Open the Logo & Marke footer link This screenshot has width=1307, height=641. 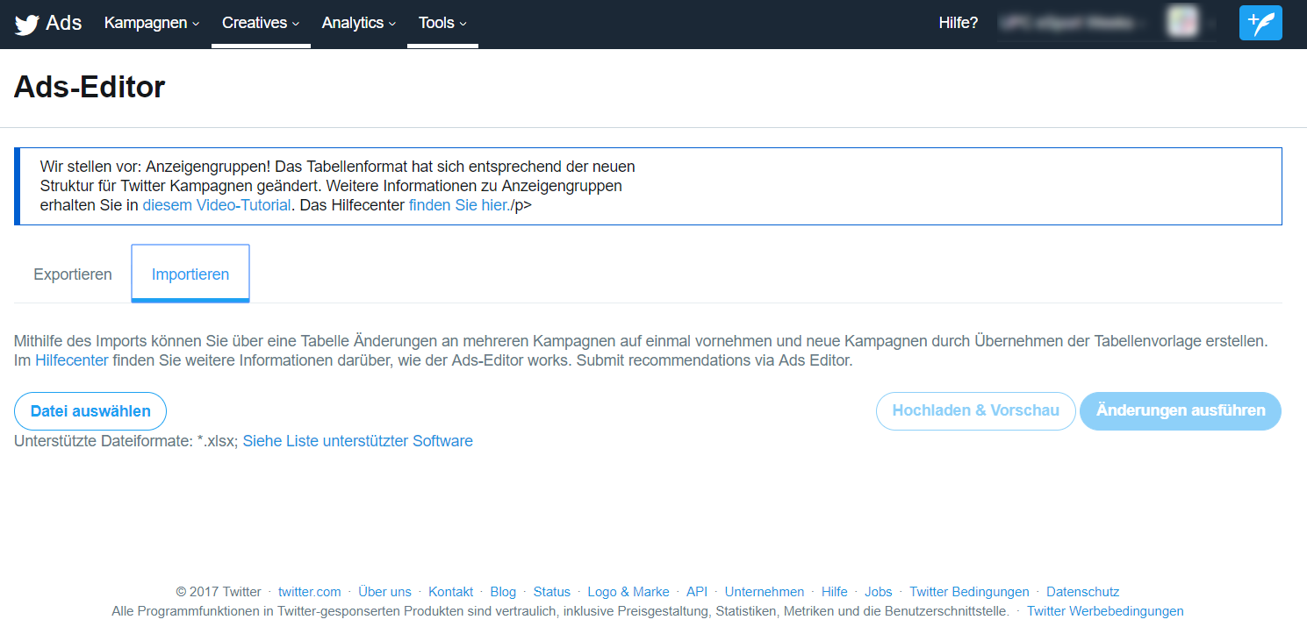point(628,592)
